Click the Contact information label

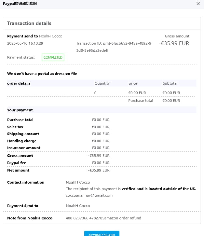(26, 182)
